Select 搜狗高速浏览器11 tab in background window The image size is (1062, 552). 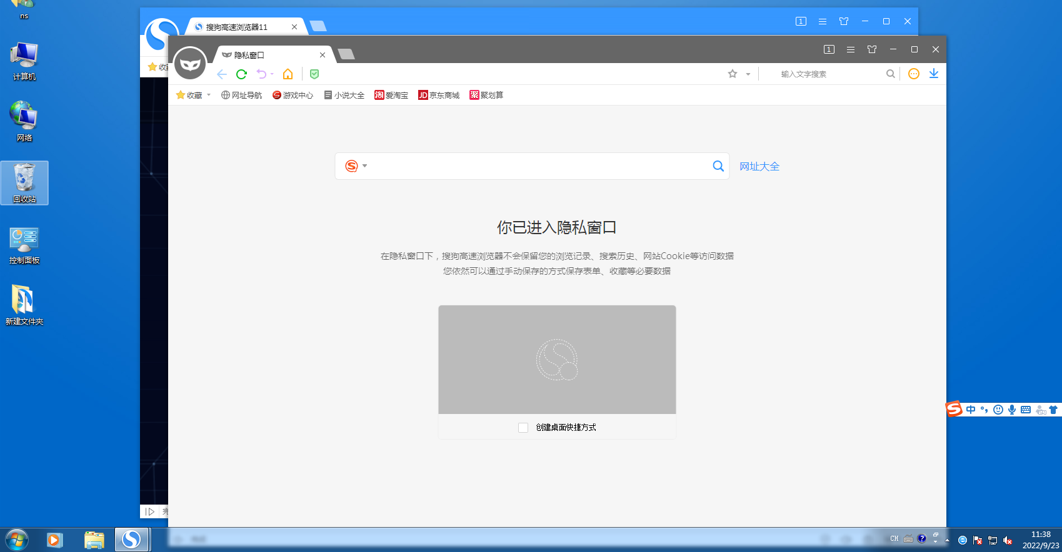point(246,27)
